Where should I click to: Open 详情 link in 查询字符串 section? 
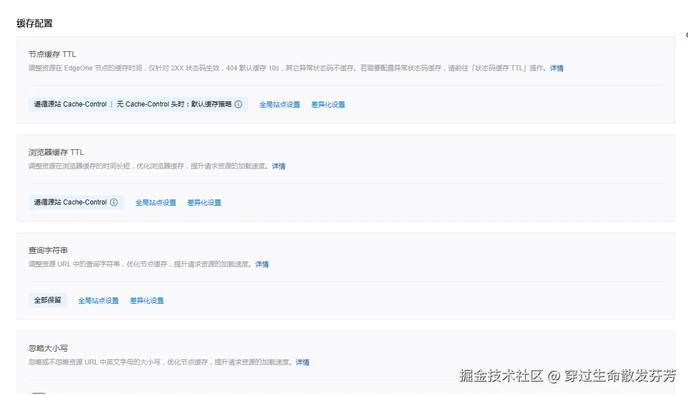point(262,264)
